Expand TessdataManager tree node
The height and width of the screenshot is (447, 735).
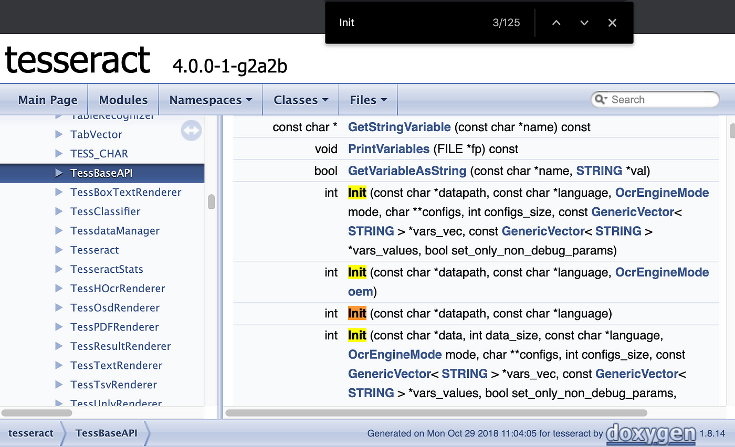click(x=59, y=230)
